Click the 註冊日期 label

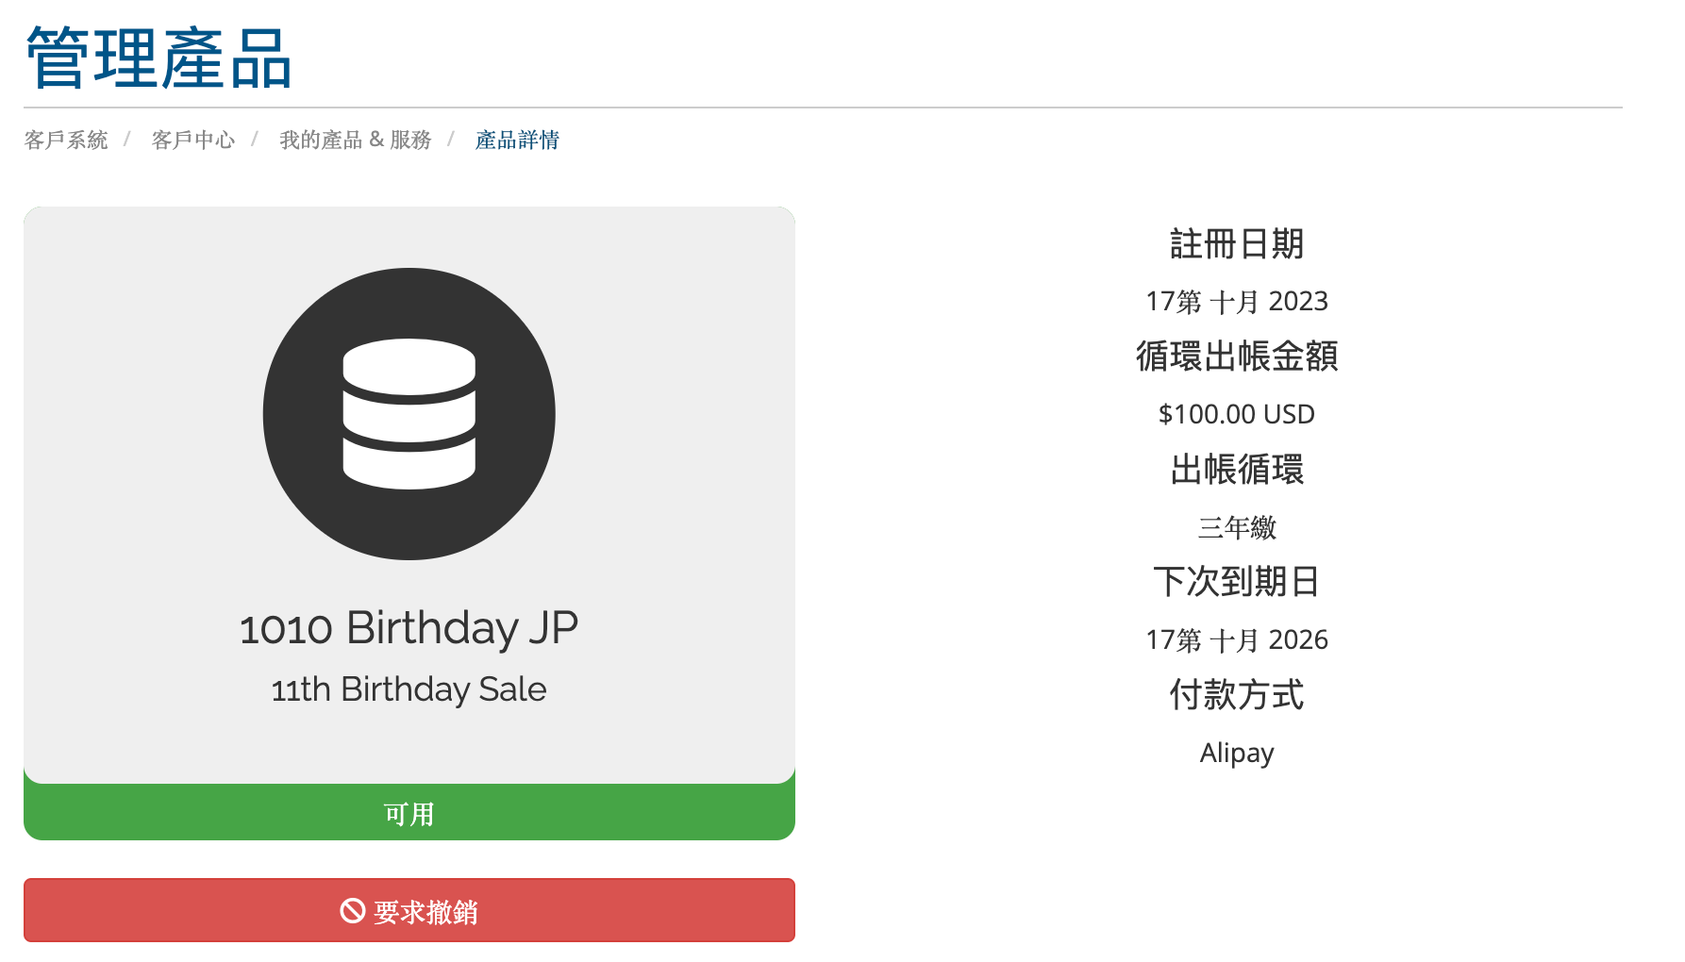point(1237,244)
